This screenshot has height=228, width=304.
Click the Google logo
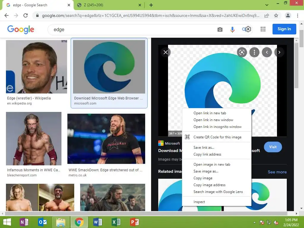tap(21, 29)
